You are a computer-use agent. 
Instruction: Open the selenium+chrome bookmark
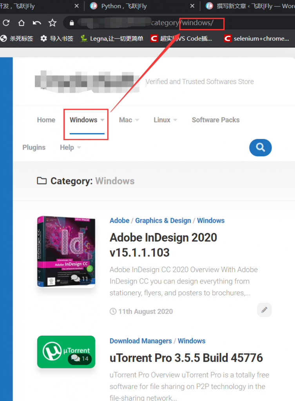click(257, 39)
